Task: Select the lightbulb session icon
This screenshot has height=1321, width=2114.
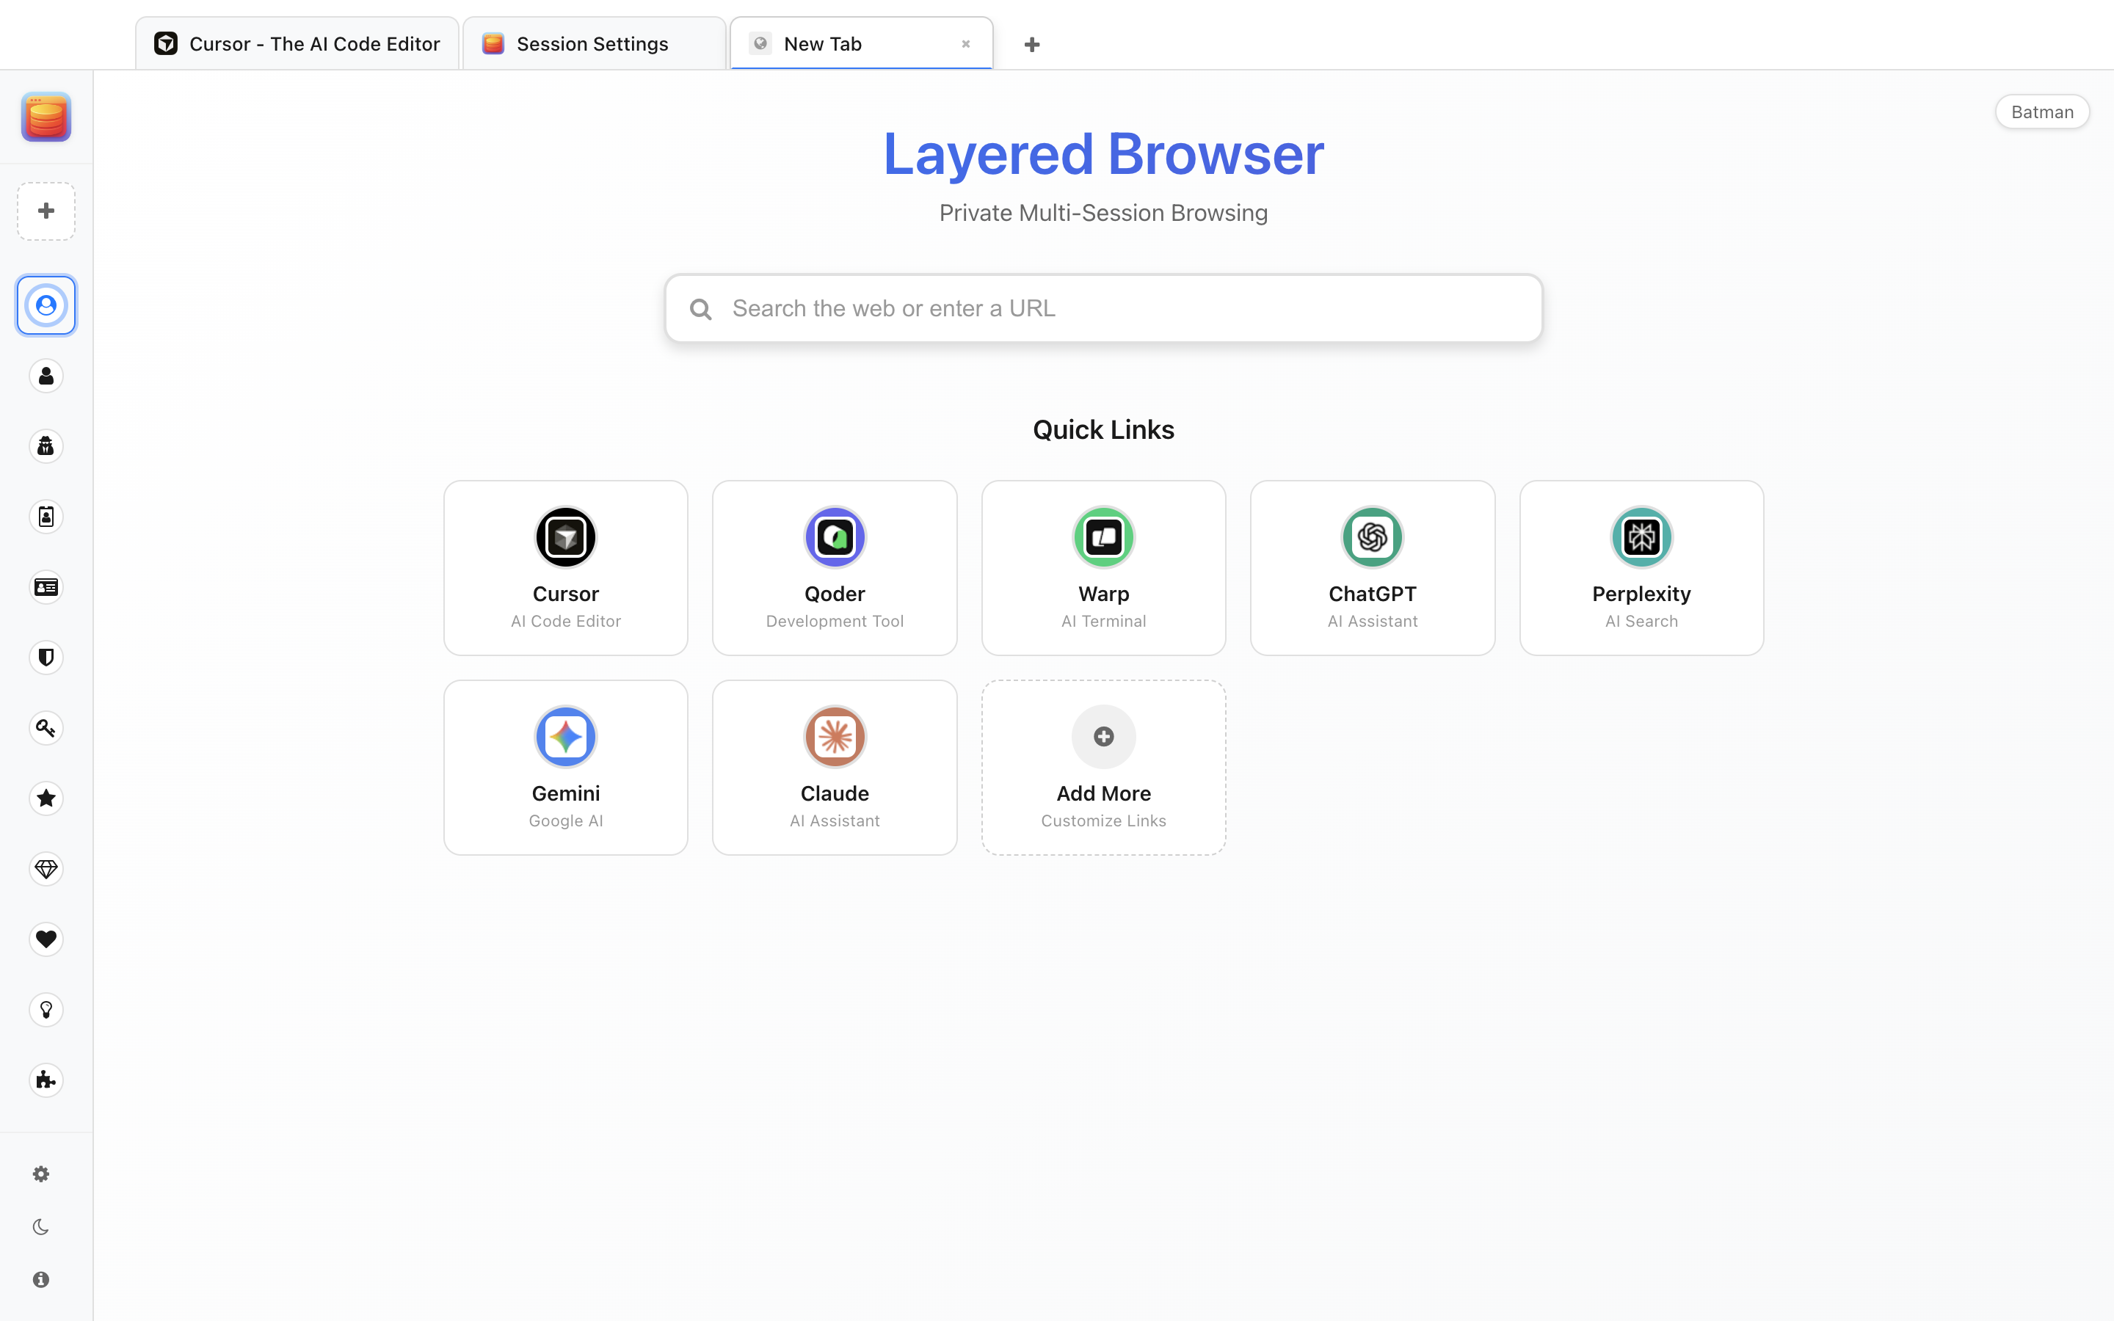Action: (x=46, y=1010)
